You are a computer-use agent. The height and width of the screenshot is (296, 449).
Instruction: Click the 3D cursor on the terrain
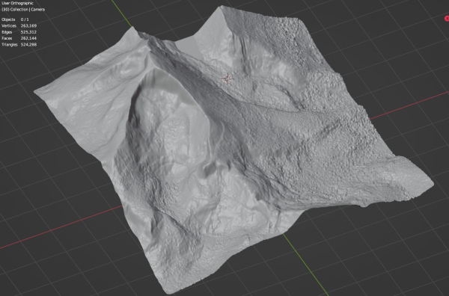click(227, 78)
